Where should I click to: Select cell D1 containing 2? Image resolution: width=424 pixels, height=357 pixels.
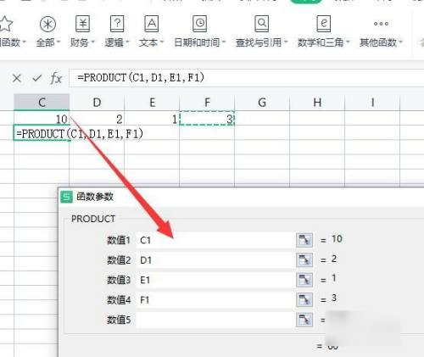97,118
